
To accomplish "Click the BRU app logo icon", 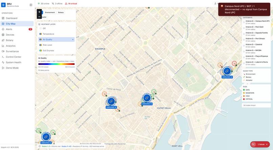I will pyautogui.click(x=3, y=5).
